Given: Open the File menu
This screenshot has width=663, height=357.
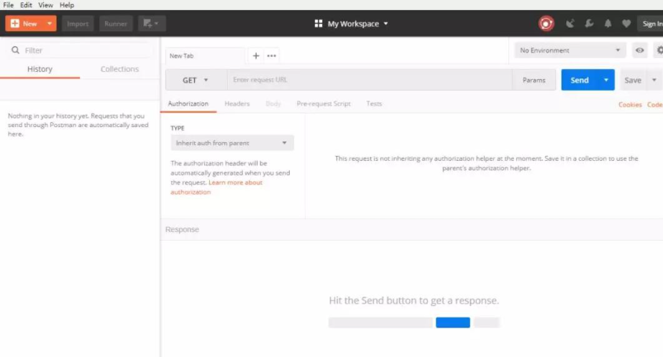Looking at the screenshot, I should [x=9, y=5].
